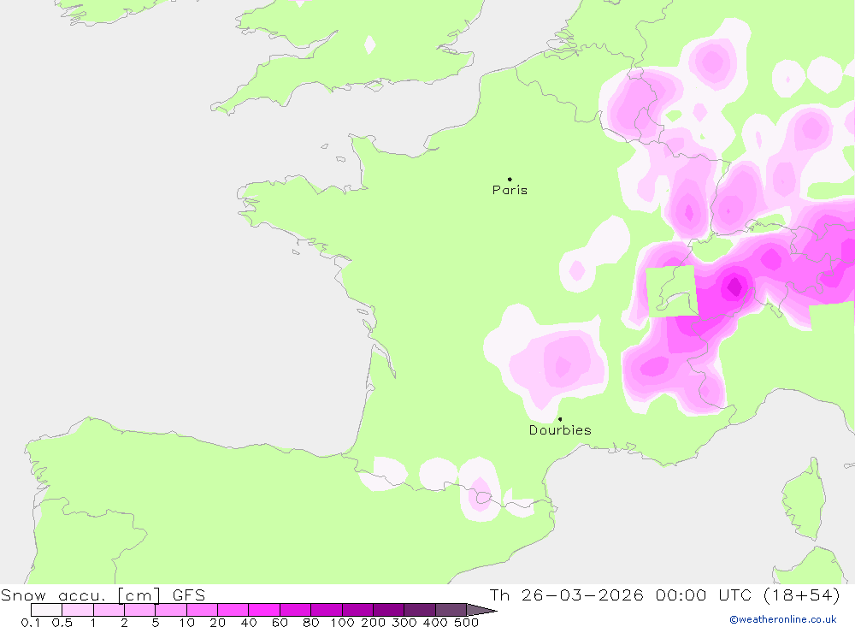855x627 pixels.
Task: Select the 60–80 cm legend swatch
Action: (x=296, y=610)
